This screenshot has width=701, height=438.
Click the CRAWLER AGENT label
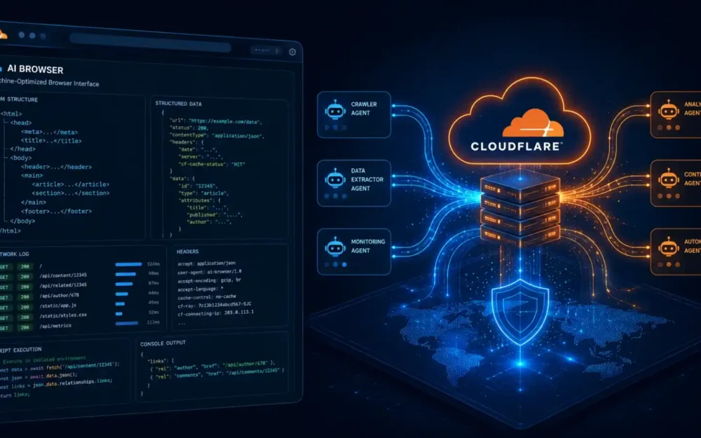363,109
